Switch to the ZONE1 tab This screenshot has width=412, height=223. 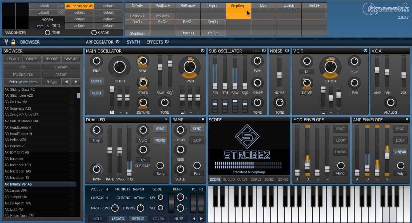[269, 179]
